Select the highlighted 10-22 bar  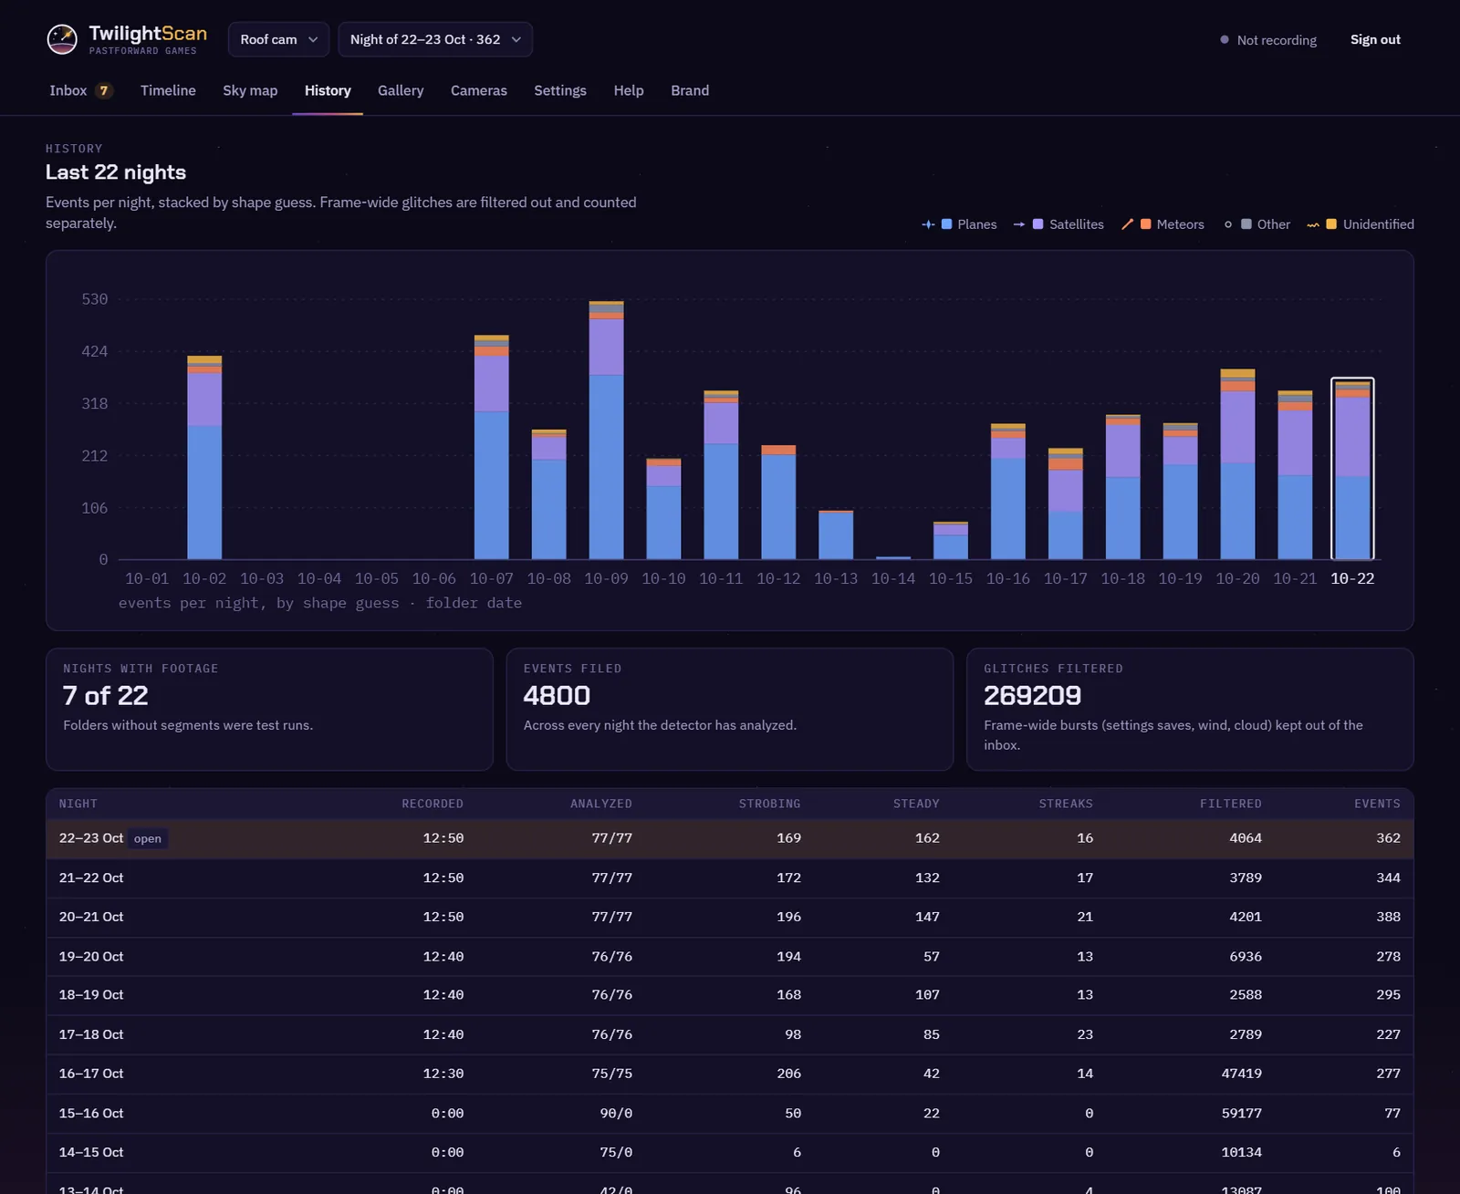click(1352, 470)
